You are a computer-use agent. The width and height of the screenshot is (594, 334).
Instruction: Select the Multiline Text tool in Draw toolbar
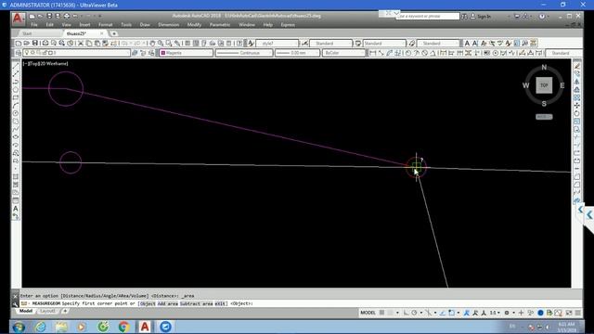click(16, 209)
